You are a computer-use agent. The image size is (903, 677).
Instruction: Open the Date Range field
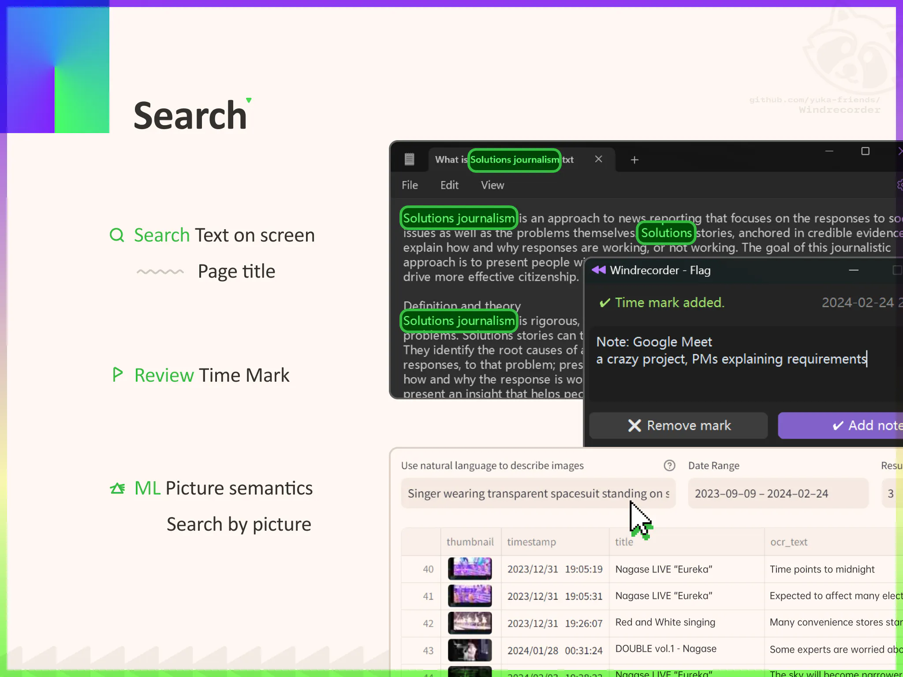[778, 494]
